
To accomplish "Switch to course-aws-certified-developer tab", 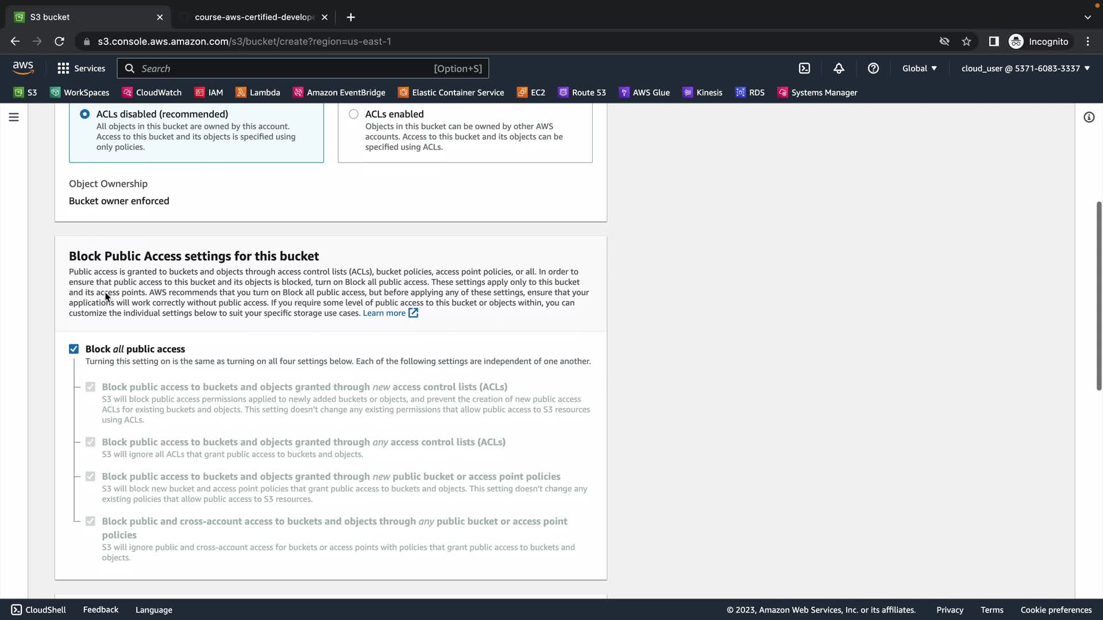I will coord(254,17).
